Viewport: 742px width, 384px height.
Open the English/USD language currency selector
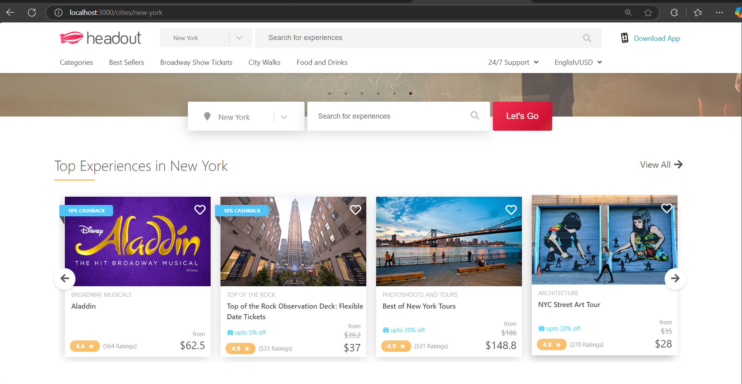578,62
